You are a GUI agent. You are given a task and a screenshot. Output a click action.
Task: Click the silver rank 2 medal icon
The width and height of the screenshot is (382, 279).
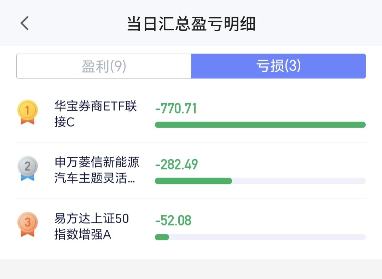coord(28,168)
